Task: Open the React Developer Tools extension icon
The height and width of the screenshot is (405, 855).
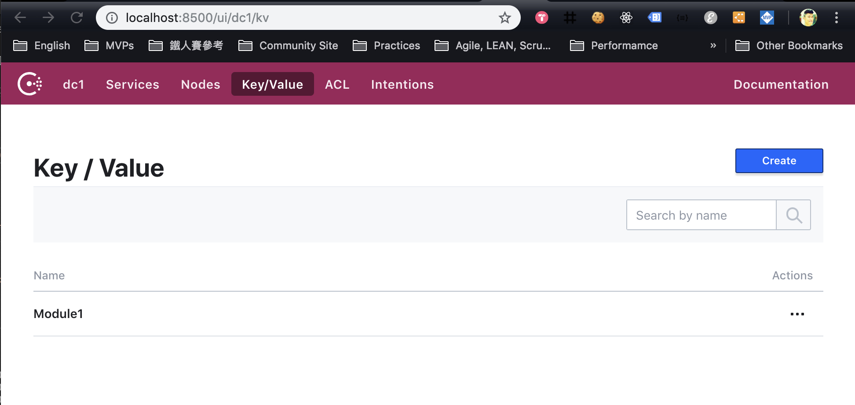Action: [x=626, y=18]
